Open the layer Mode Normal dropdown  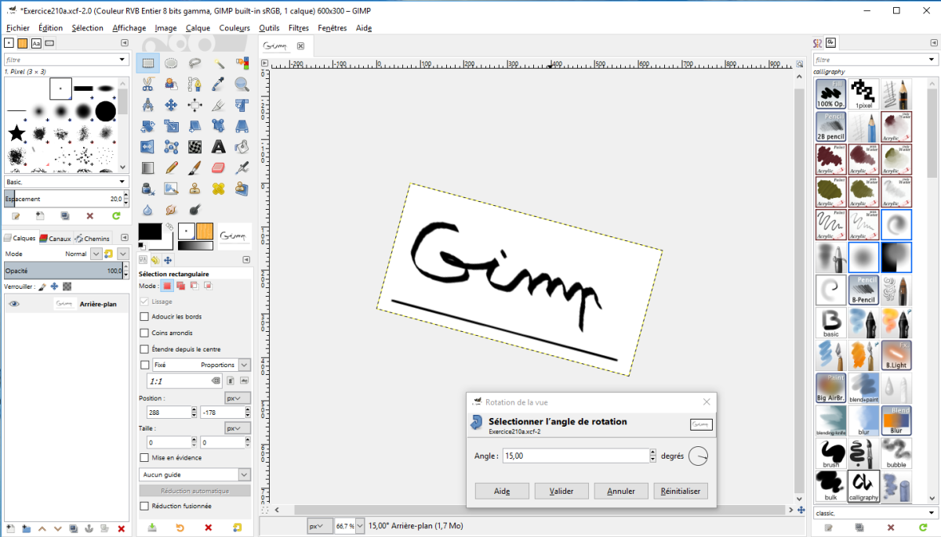click(x=96, y=254)
